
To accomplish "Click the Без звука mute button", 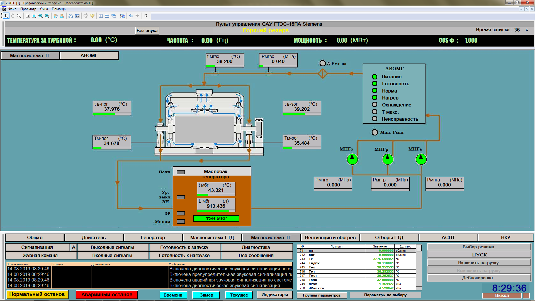I will click(x=147, y=31).
